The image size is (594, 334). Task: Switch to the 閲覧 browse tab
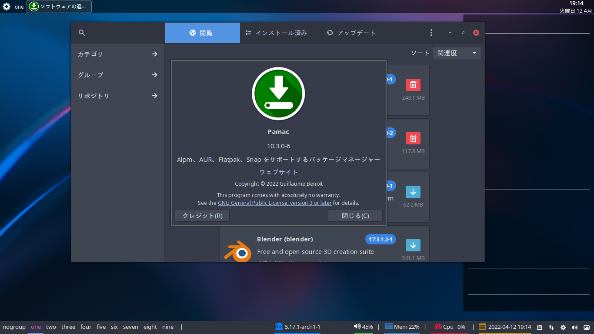(x=202, y=33)
